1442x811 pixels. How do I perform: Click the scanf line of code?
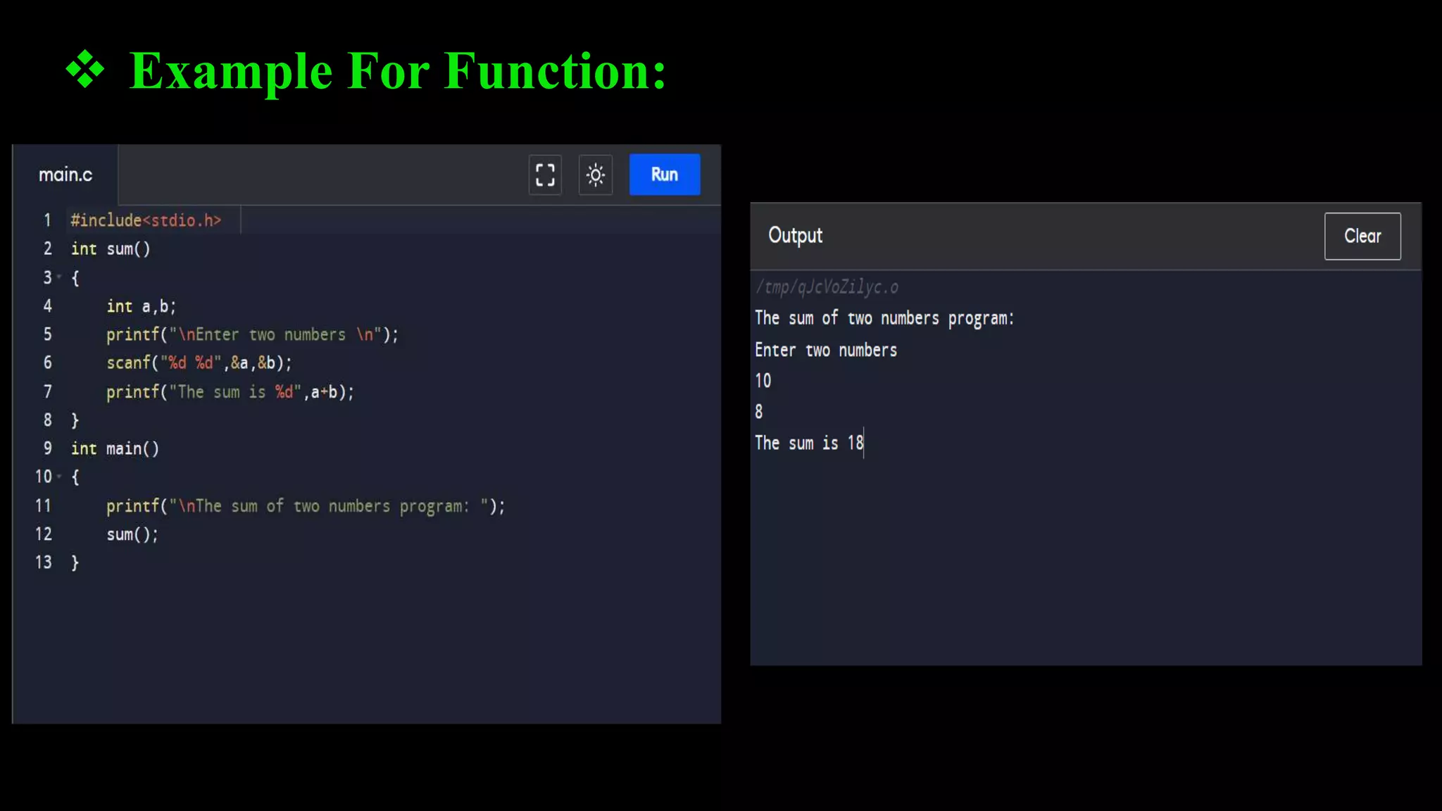199,363
